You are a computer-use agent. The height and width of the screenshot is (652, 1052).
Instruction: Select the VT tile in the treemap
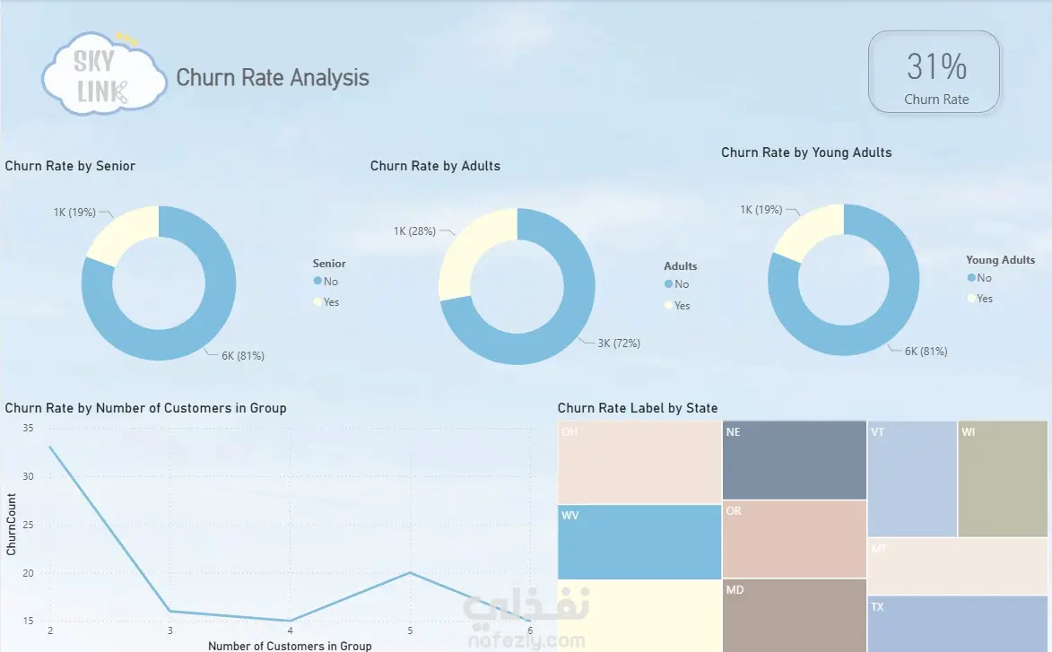[x=912, y=479]
